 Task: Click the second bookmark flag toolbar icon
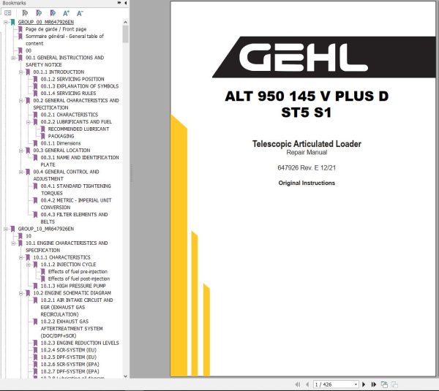(x=39, y=13)
